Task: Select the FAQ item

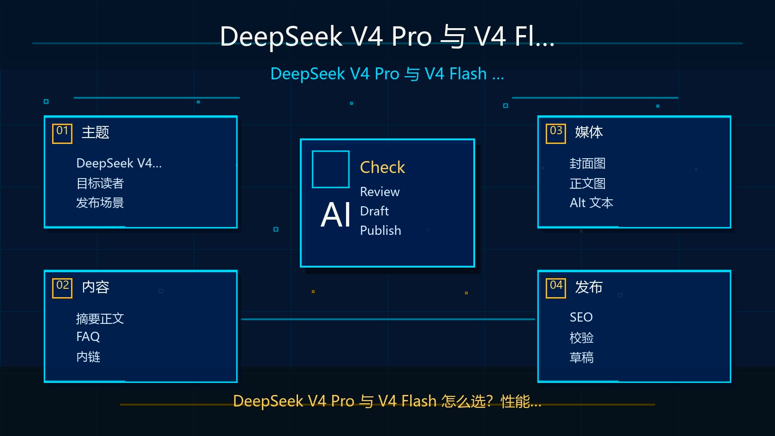Action: (88, 337)
